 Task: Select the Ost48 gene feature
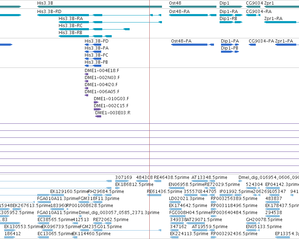tap(193, 7)
